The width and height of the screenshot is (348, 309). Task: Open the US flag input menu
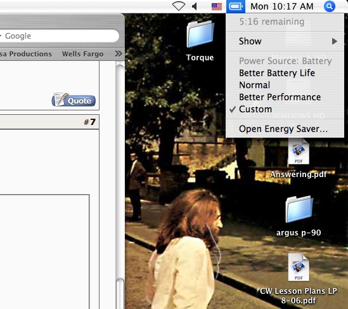217,6
